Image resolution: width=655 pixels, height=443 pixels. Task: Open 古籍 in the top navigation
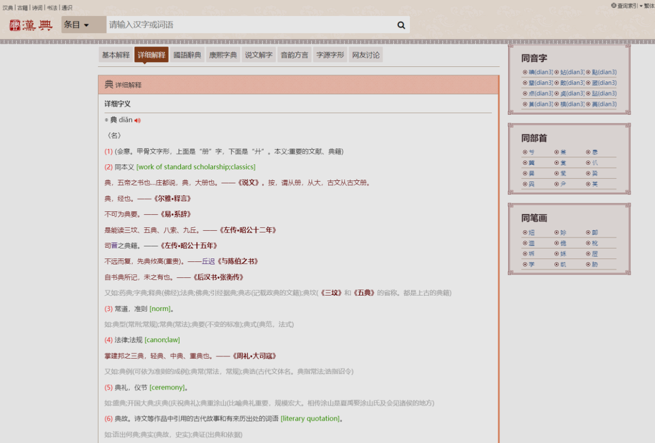[22, 7]
